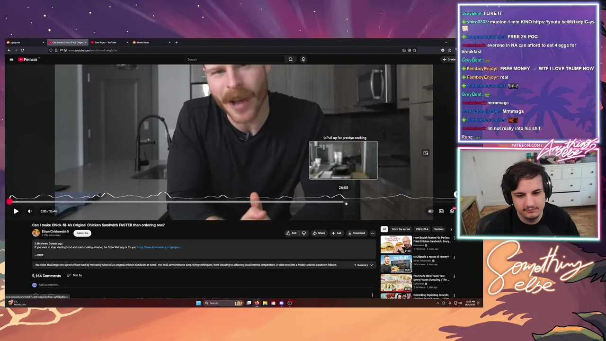Viewport: 606px width, 341px height.
Task: Select the All filter chip
Action: tap(384, 229)
